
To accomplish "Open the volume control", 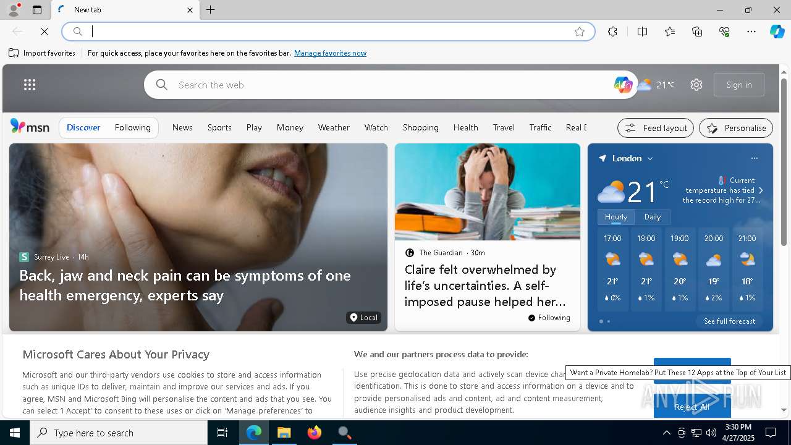I will click(711, 433).
